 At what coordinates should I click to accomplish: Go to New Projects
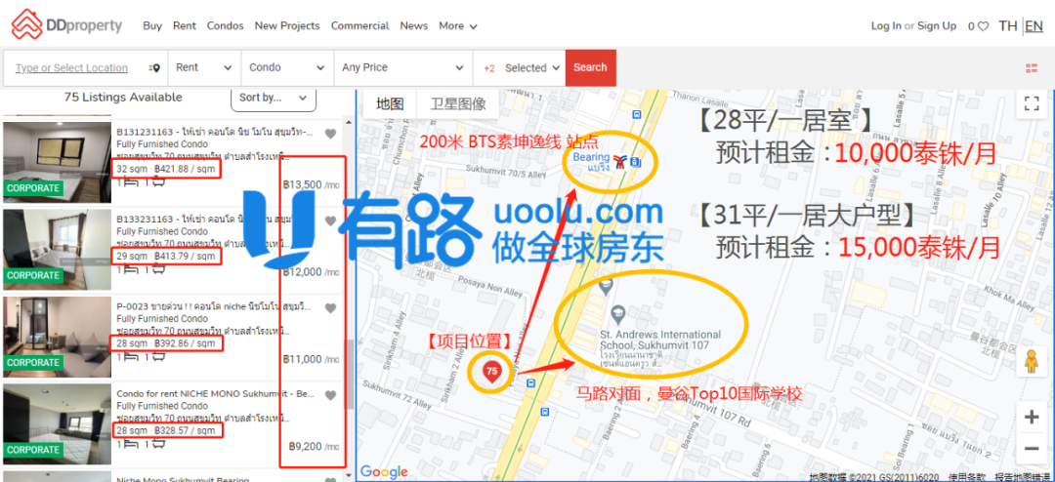pos(287,26)
